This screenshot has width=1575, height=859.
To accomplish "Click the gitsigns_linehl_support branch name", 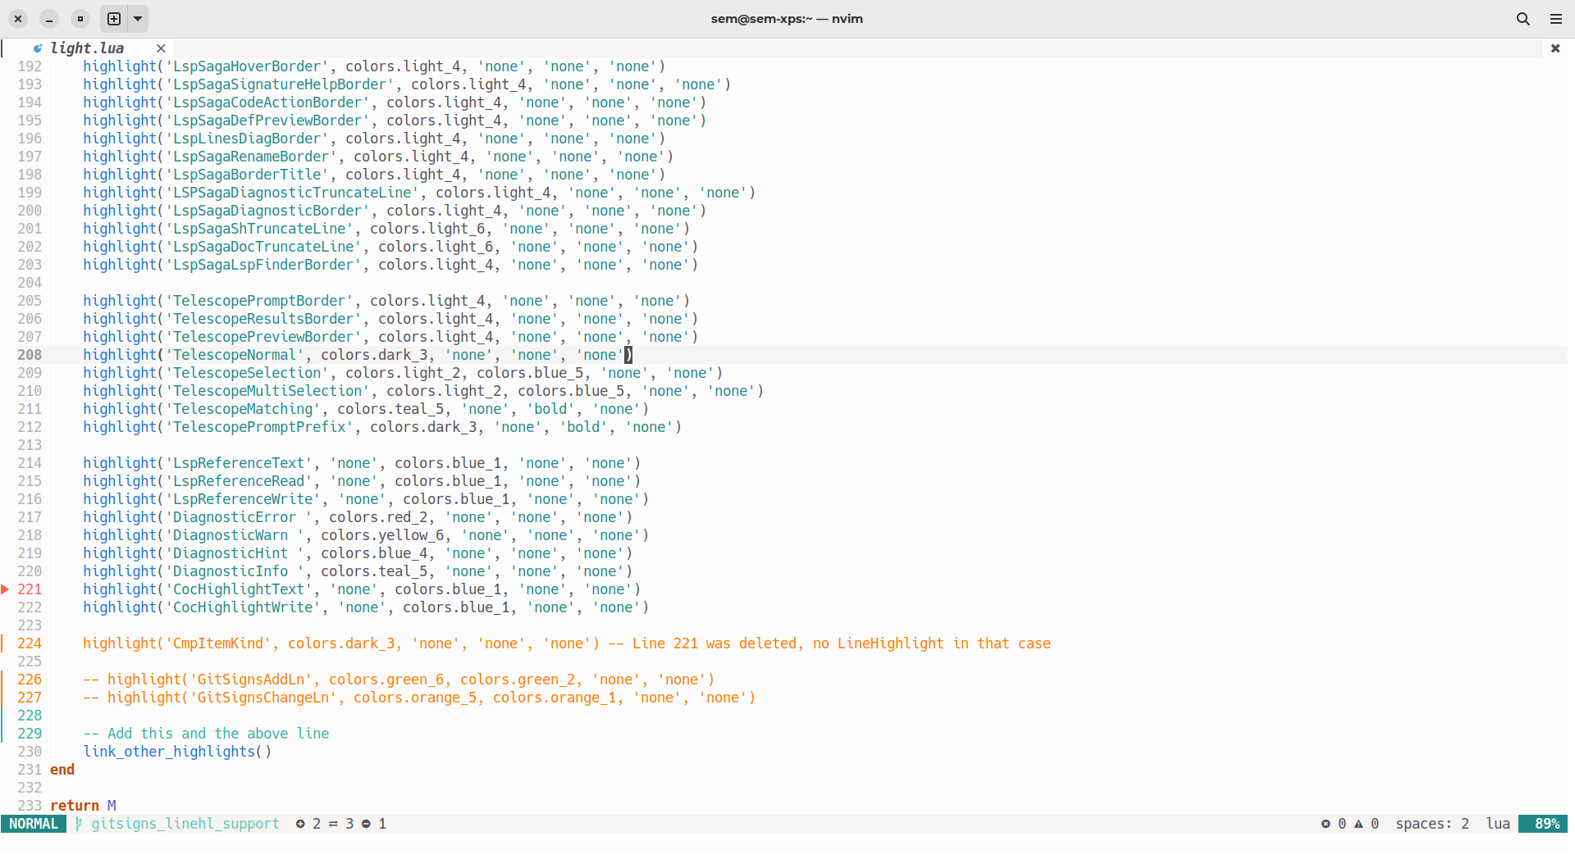I will pyautogui.click(x=185, y=824).
